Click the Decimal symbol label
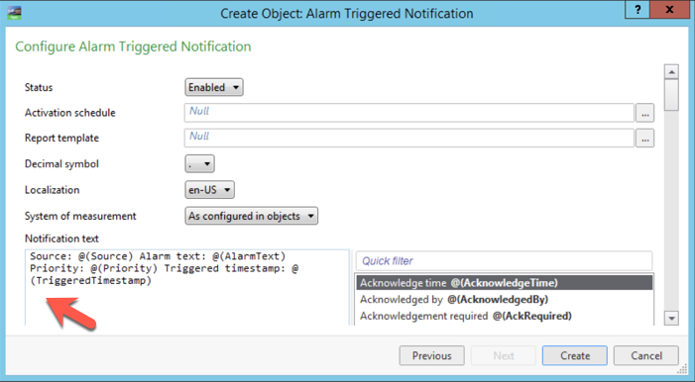This screenshot has height=382, width=695. click(x=61, y=163)
